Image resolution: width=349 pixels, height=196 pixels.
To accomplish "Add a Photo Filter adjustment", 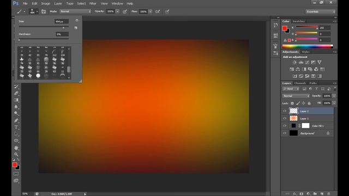I will click(310, 69).
